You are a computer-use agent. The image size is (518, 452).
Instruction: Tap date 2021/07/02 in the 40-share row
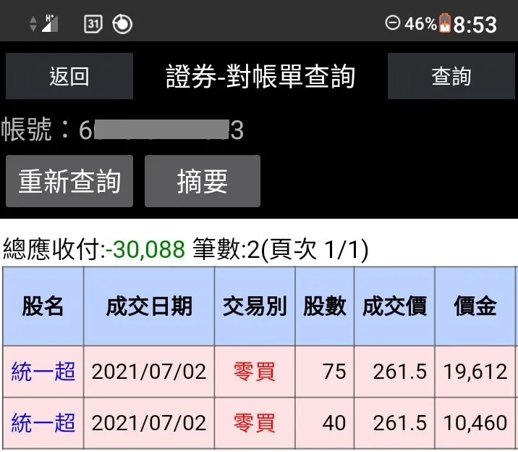tap(149, 423)
